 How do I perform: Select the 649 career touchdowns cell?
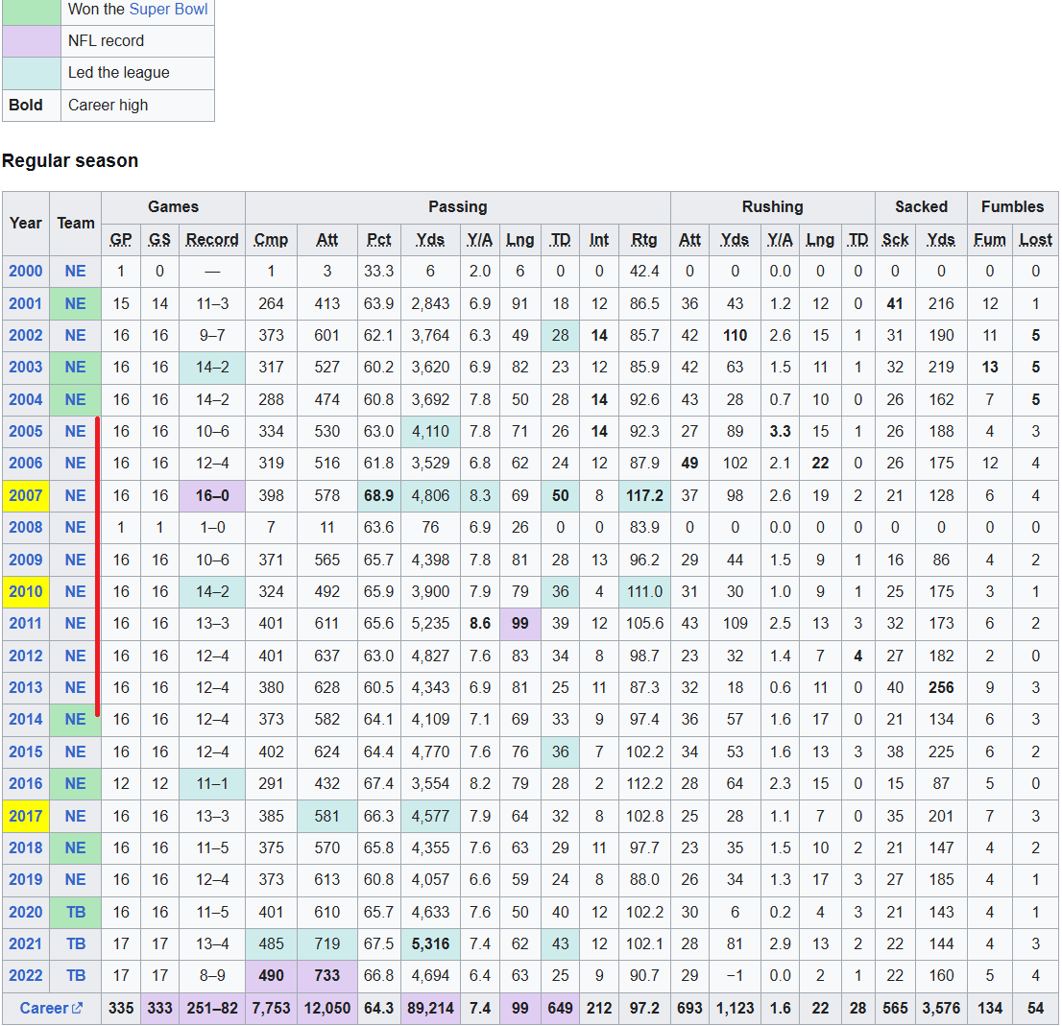click(560, 1009)
